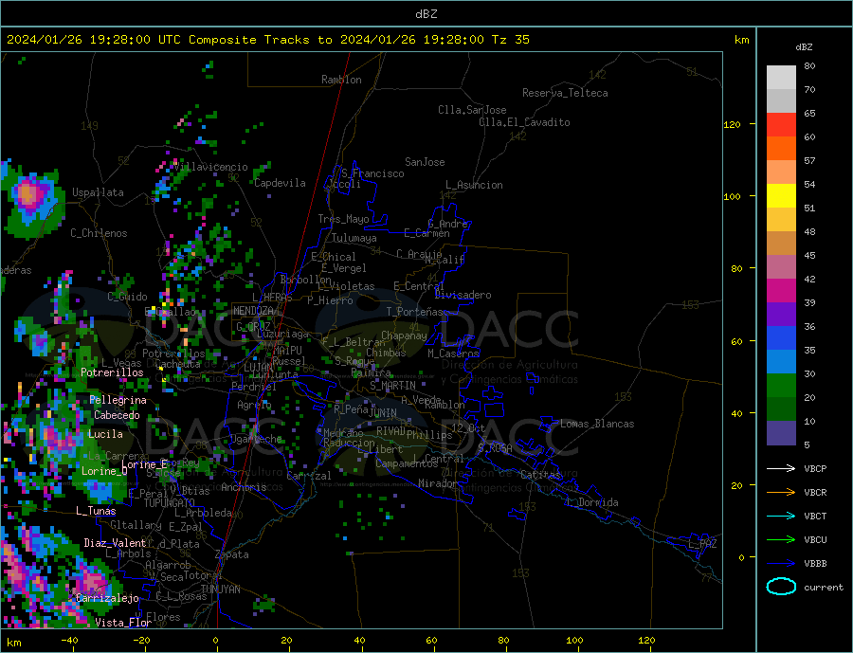Click the '120' tick on the bottom axis
This screenshot has width=853, height=653.
[646, 641]
